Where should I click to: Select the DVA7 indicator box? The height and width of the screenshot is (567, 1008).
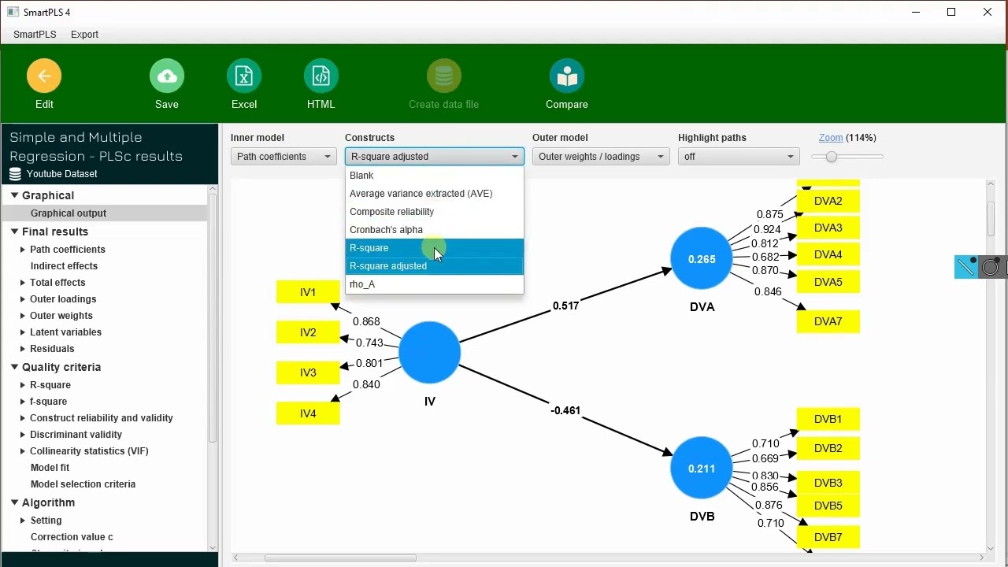(828, 321)
